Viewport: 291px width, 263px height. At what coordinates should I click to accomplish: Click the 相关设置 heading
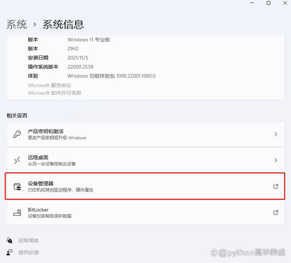point(17,116)
